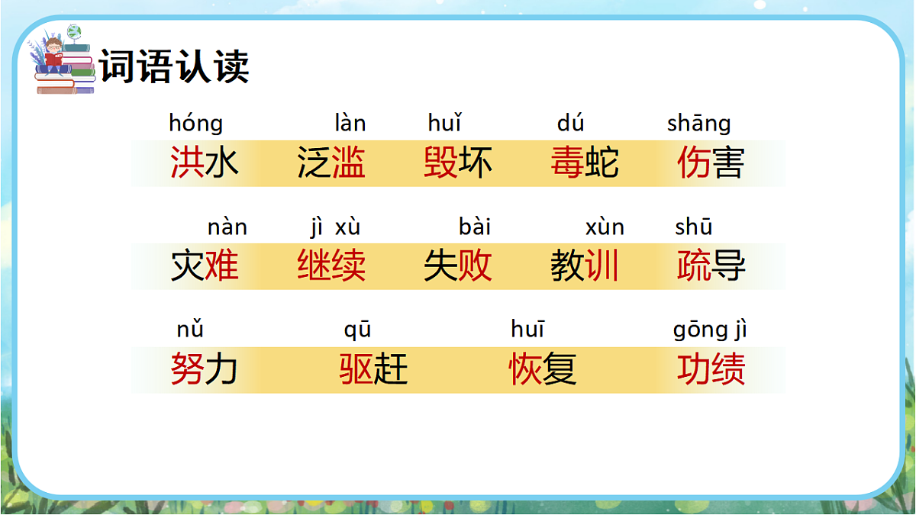This screenshot has width=916, height=515.
Task: Pick the red word 功绩
Action: 711,370
